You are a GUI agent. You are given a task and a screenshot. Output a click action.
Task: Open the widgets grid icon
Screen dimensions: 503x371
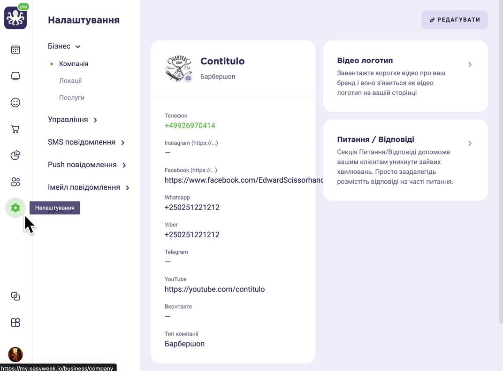click(15, 322)
